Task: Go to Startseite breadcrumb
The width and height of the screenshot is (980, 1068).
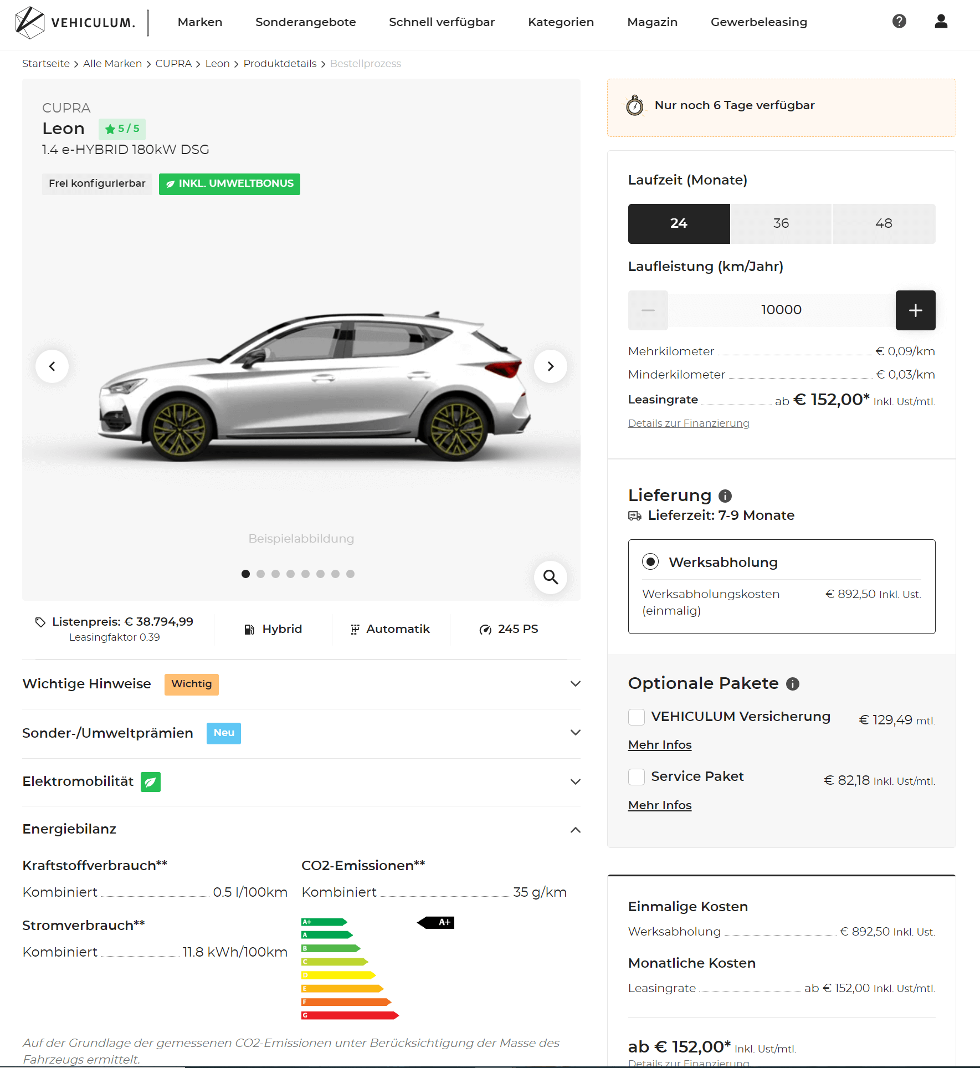Action: 46,64
